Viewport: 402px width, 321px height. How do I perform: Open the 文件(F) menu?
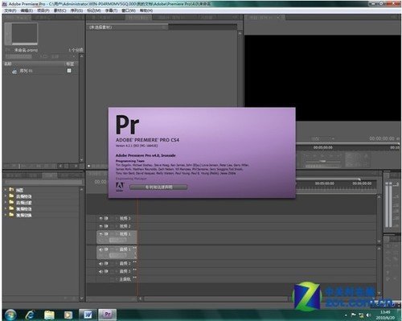[x=10, y=10]
